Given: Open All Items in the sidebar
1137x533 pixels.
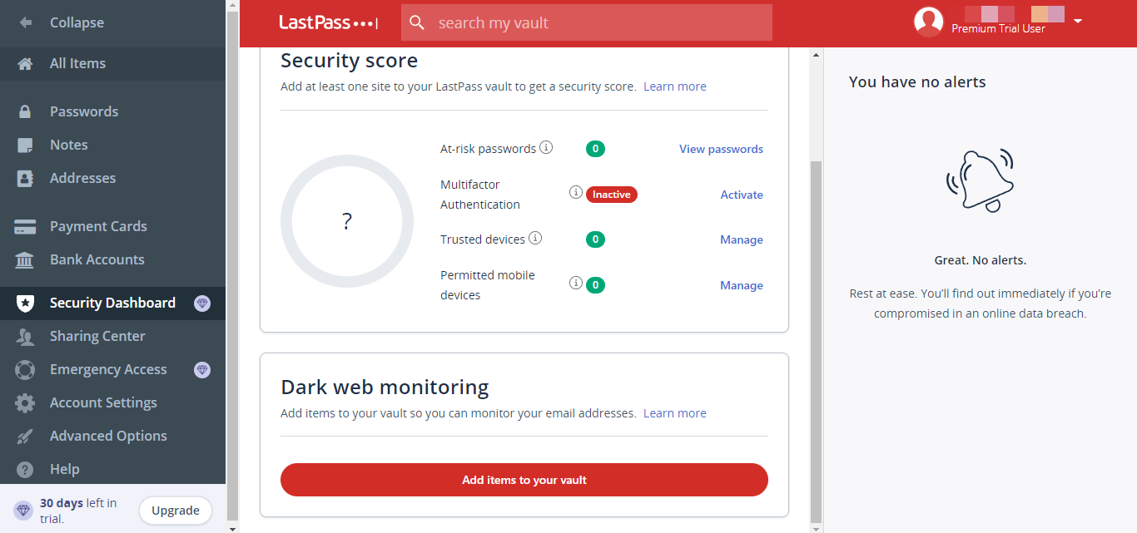Looking at the screenshot, I should point(113,63).
